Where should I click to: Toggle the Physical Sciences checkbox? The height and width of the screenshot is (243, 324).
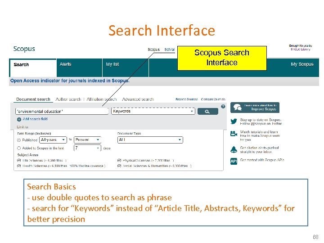(x=119, y=160)
